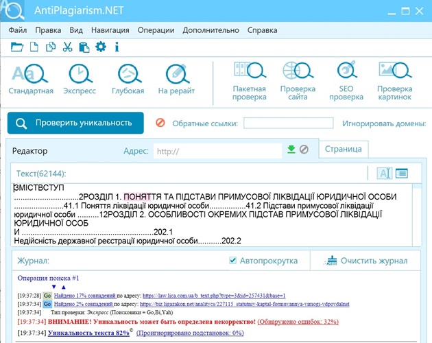Switch to the Страница tab
432x343 pixels.
[x=344, y=149]
